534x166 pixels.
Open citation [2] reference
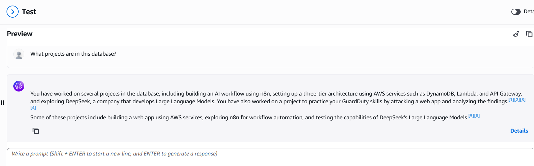(517, 100)
